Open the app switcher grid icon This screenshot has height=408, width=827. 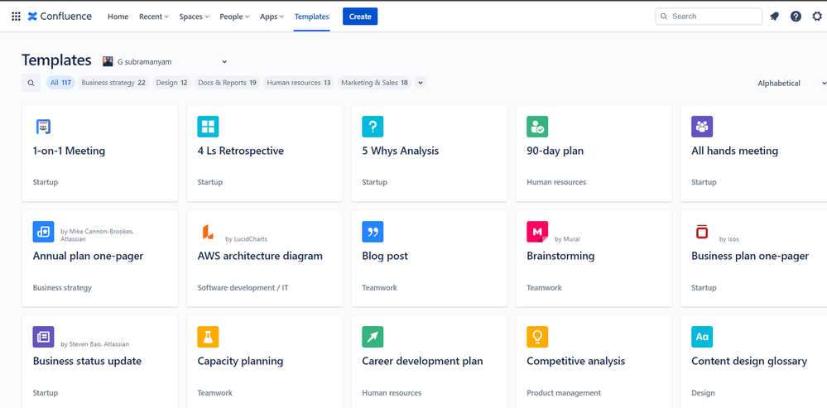click(x=16, y=17)
